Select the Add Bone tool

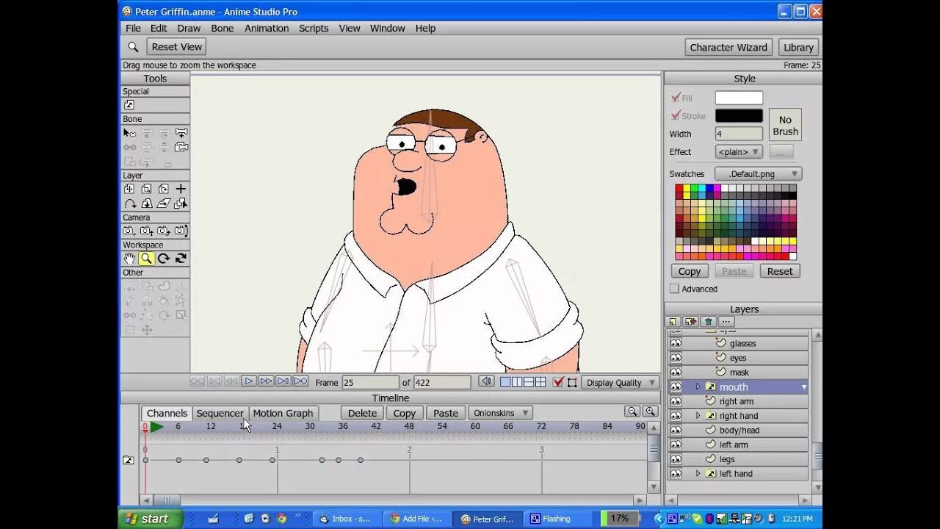181,133
